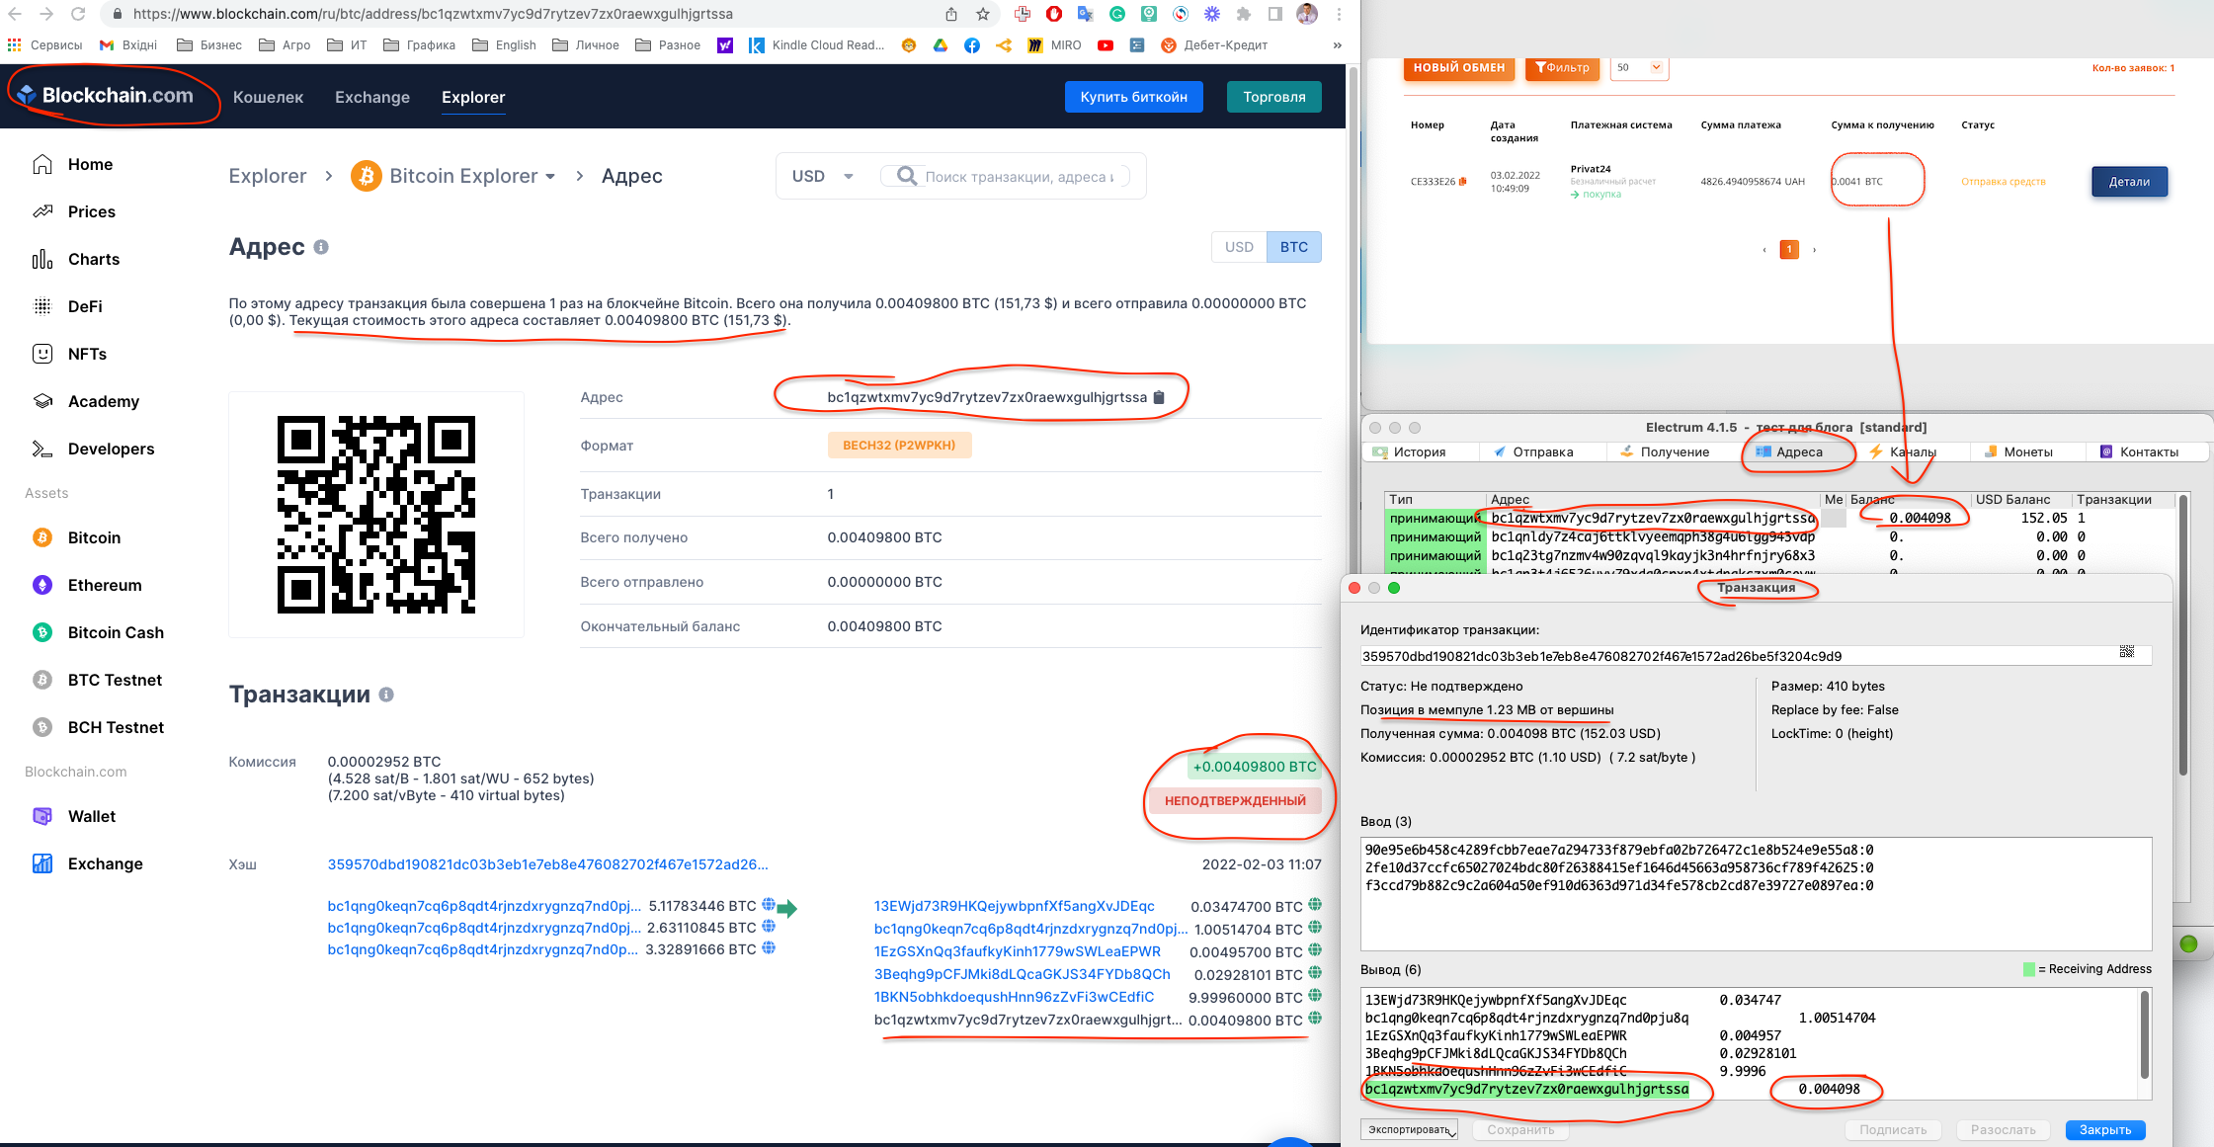Image resolution: width=2214 pixels, height=1147 pixels.
Task: Click the Детали button for order
Action: point(2129,182)
